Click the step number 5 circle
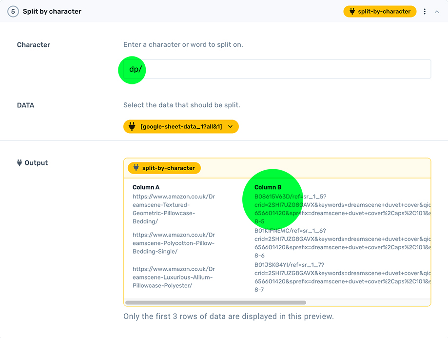Screen dimensions: 448x338 (x=13, y=11)
